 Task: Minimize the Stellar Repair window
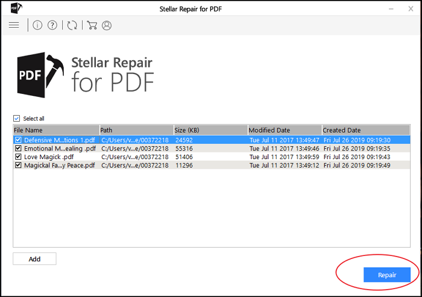click(391, 9)
